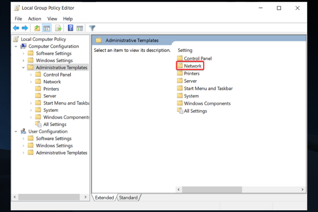Click right arrow of right pane scrollbar

tap(302, 190)
